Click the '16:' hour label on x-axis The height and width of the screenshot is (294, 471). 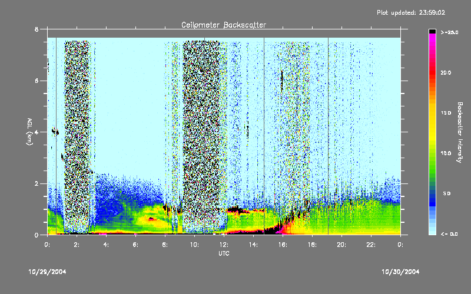click(x=283, y=245)
